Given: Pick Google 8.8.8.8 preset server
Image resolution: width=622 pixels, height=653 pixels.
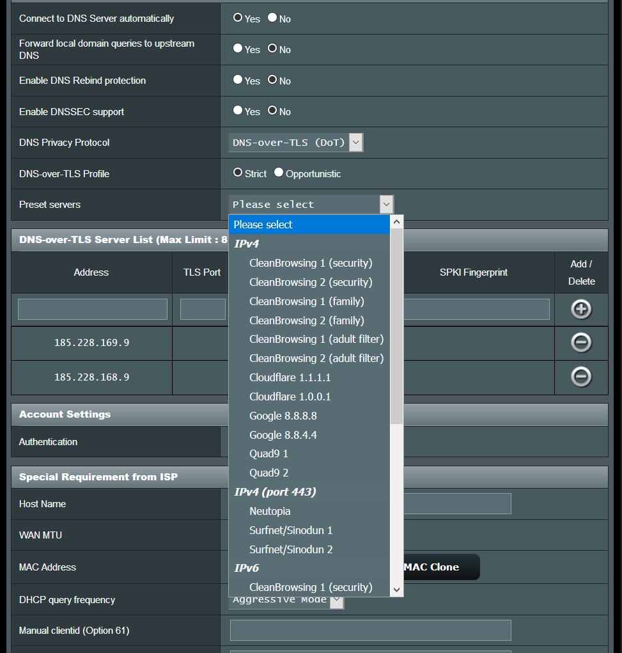Looking at the screenshot, I should pos(283,416).
